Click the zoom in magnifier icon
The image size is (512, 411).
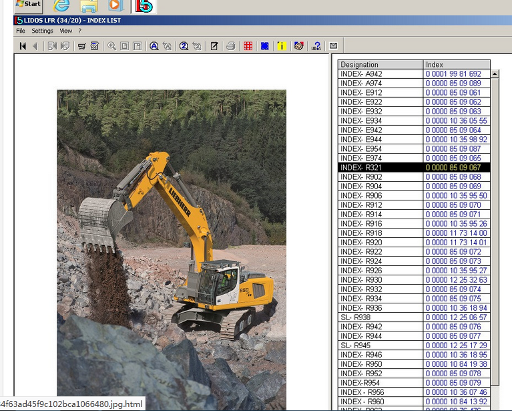pos(111,46)
